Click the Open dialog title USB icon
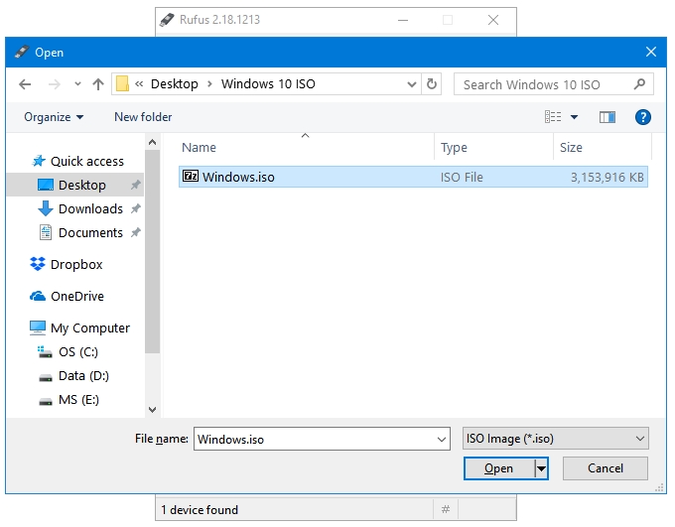675x527 pixels. pyautogui.click(x=22, y=52)
